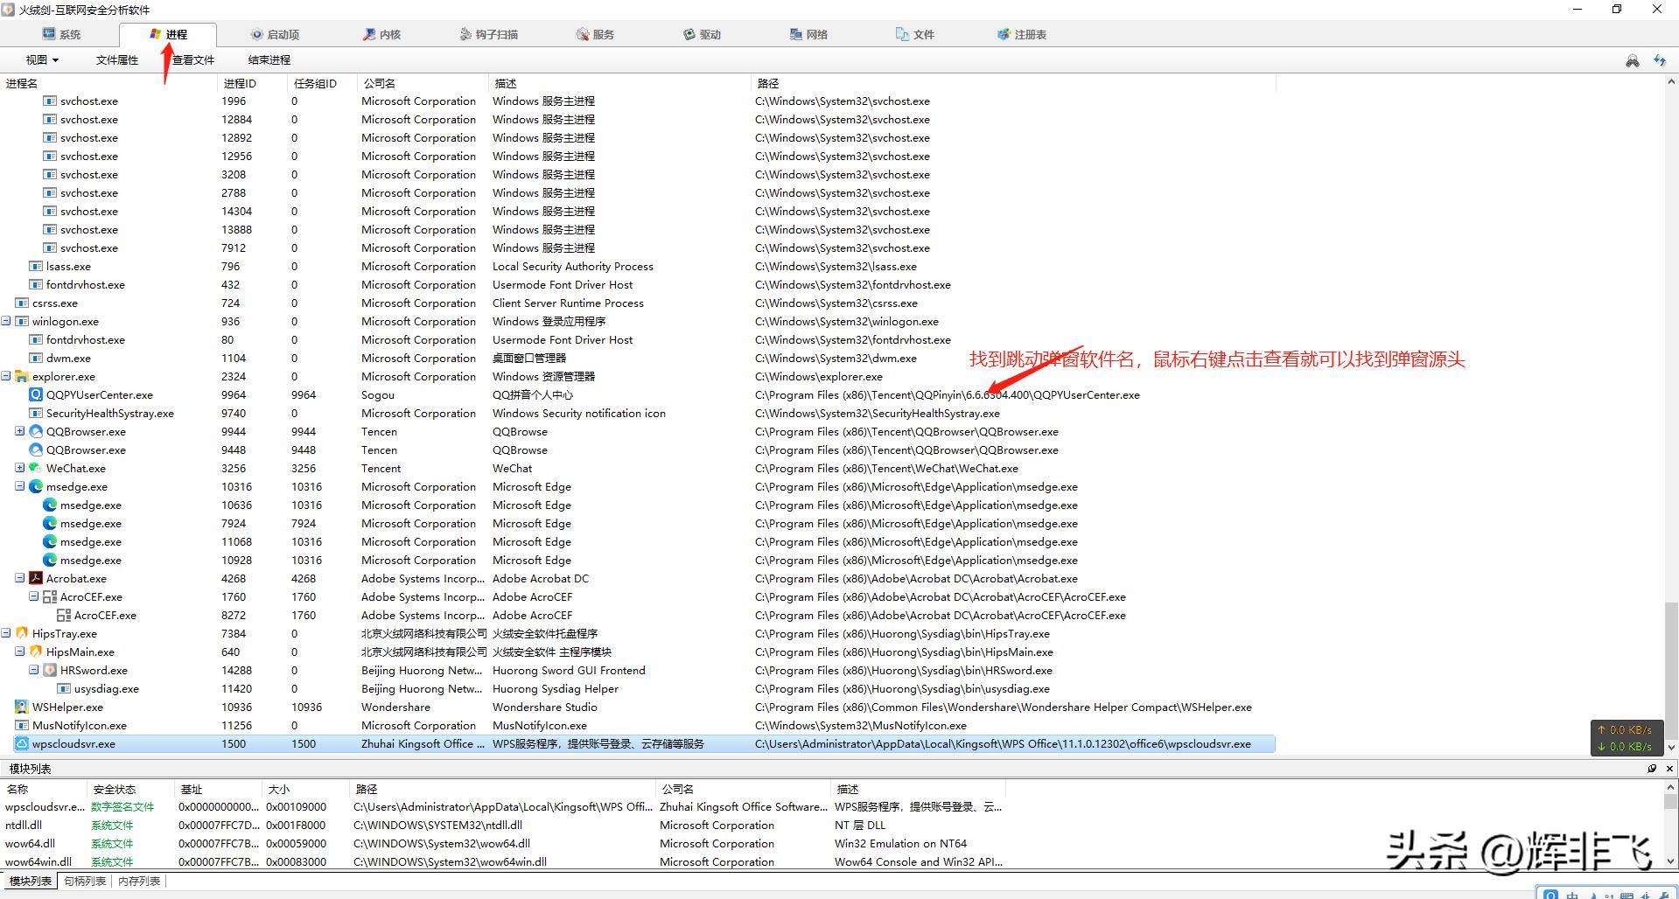1679x899 pixels.
Task: Click the Acrobat.exe red icon
Action: pos(36,579)
